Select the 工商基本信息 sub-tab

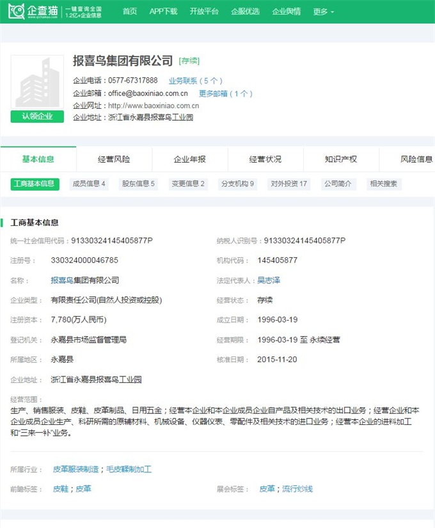35,184
